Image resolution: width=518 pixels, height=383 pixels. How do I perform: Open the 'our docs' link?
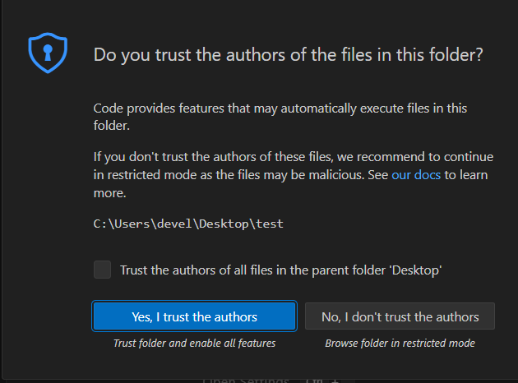click(416, 175)
